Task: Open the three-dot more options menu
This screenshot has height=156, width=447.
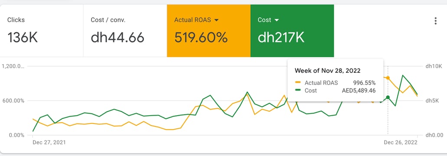Action: coord(435,21)
